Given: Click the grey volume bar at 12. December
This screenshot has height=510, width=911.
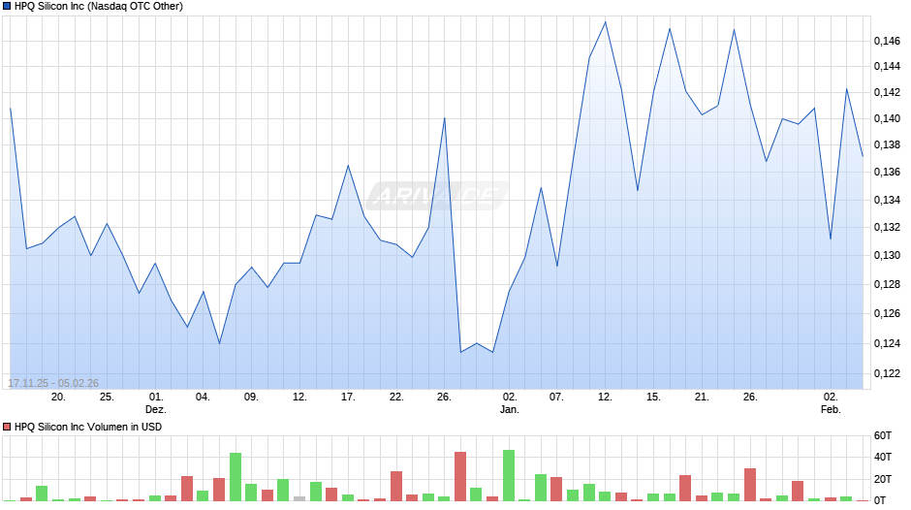Looking at the screenshot, I should pos(299,498).
